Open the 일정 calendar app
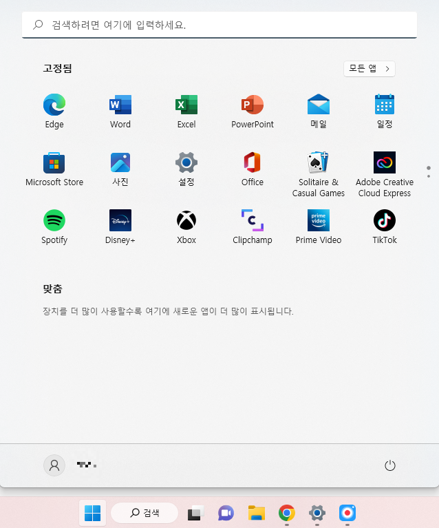This screenshot has width=439, height=528. pos(384,112)
